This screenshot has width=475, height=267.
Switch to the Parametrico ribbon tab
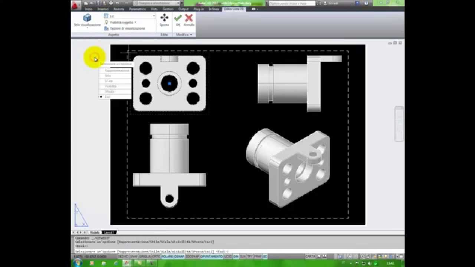[x=137, y=9]
